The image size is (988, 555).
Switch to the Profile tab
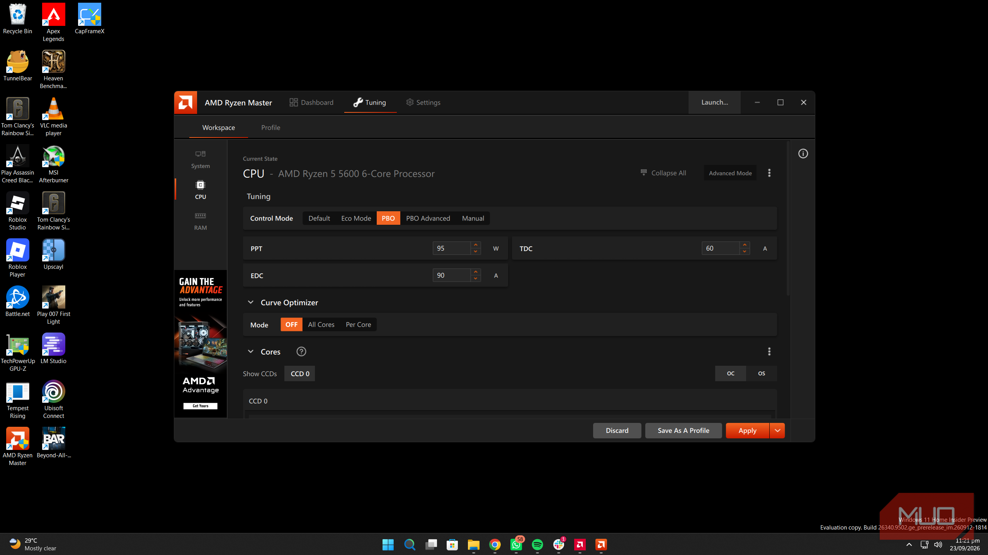click(270, 127)
